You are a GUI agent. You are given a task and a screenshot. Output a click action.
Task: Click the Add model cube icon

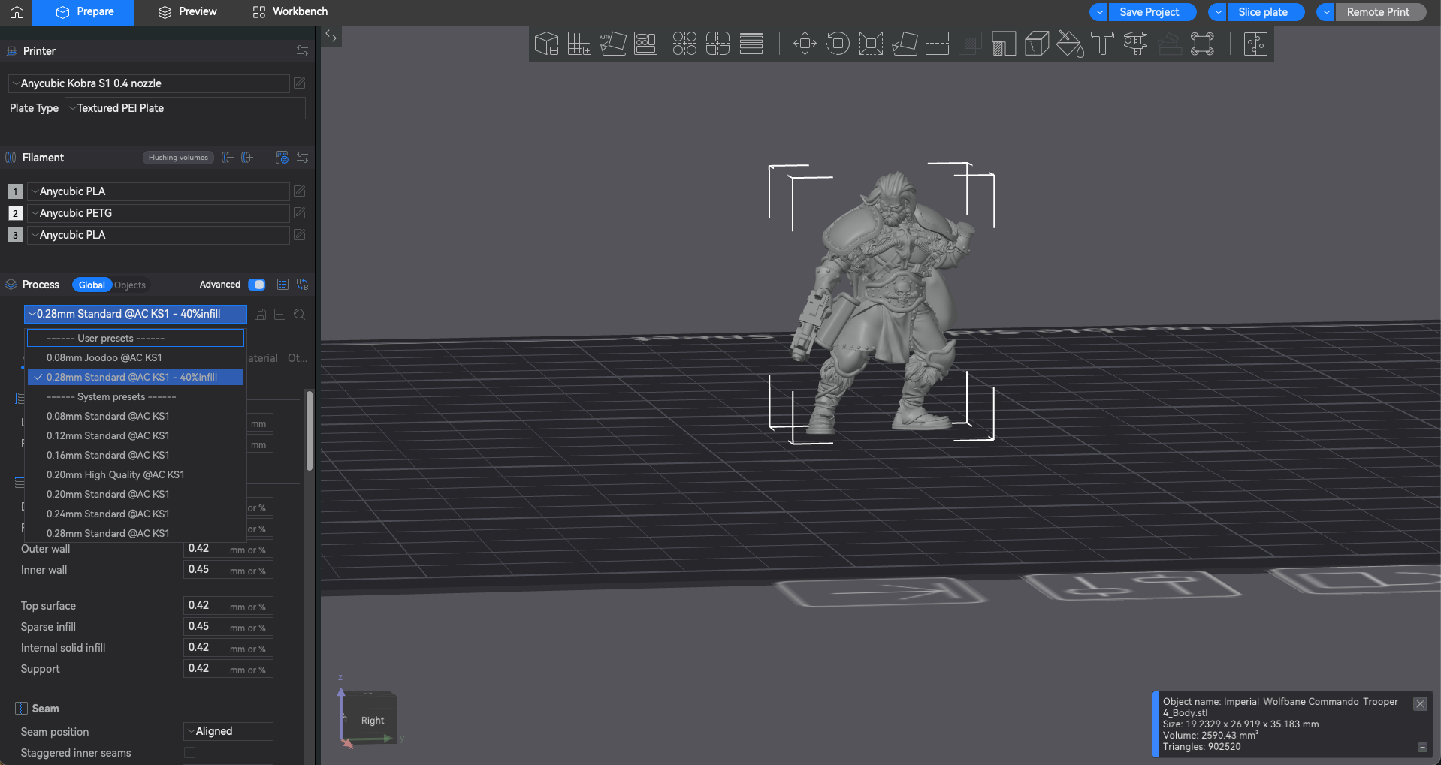(546, 44)
